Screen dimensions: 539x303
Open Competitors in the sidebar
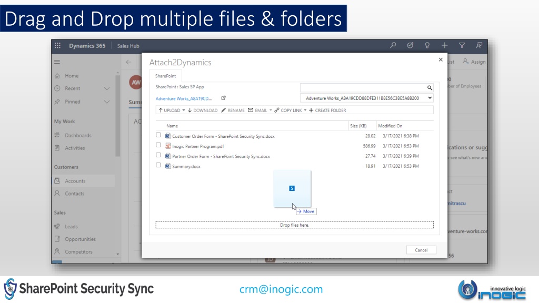click(x=78, y=252)
